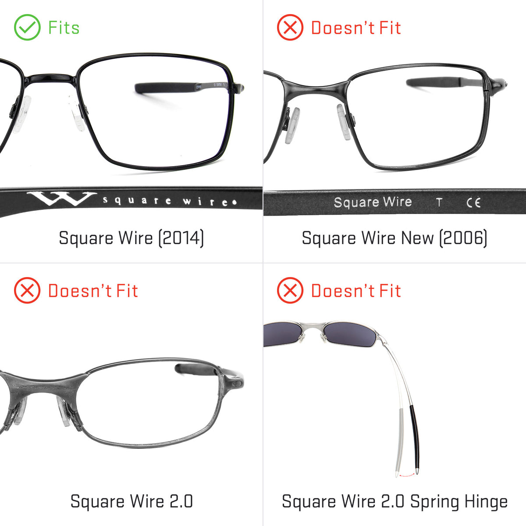This screenshot has height=526, width=526.
Task: Open the Square Wire New 2006 frame photo
Action: click(x=386, y=117)
